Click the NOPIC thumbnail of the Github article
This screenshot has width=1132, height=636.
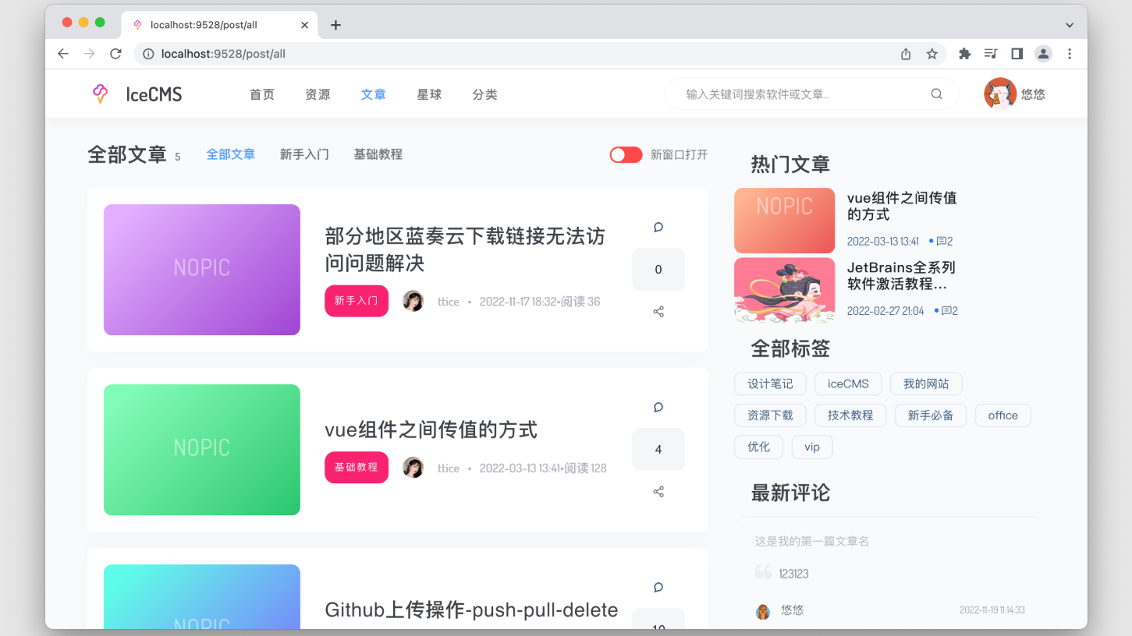[x=201, y=600]
